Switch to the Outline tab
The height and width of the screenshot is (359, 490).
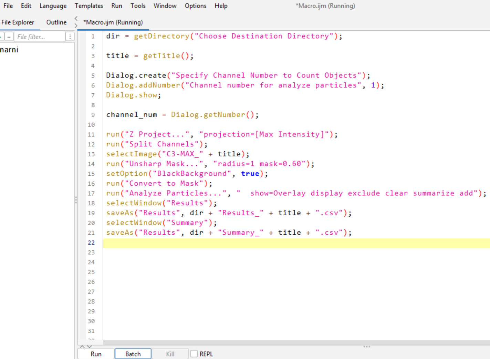pos(56,22)
